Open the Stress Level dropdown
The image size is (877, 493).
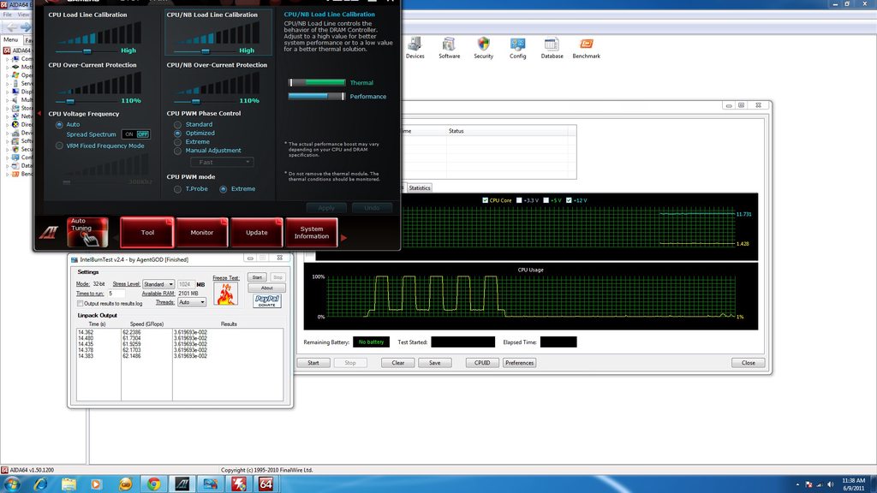[x=158, y=284]
